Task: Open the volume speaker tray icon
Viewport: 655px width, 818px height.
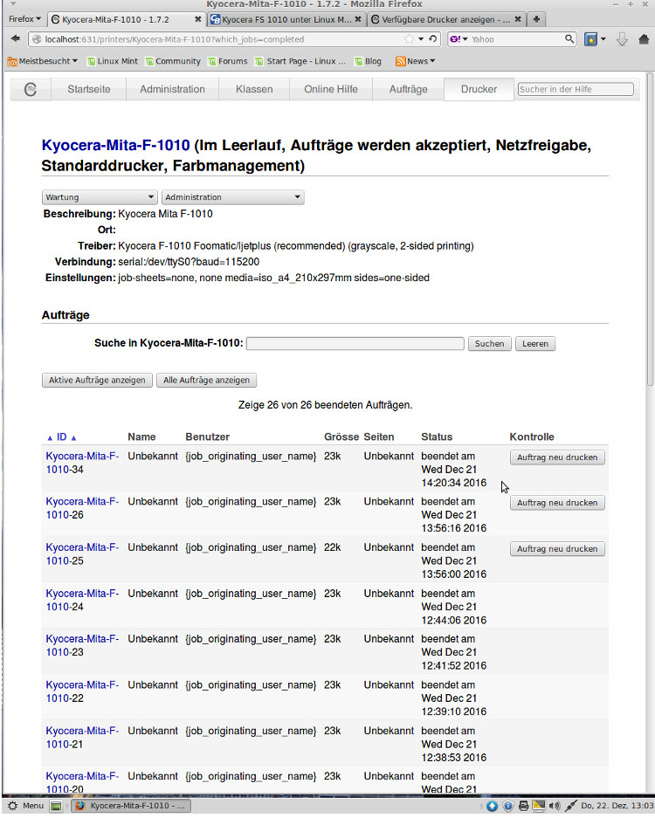Action: 555,806
